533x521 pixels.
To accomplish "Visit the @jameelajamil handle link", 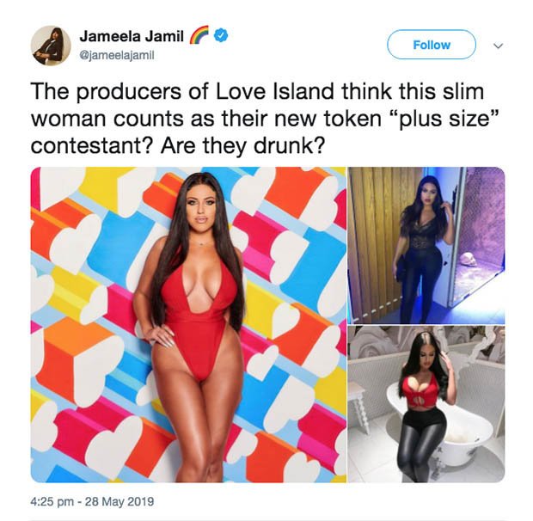I will click(x=117, y=55).
